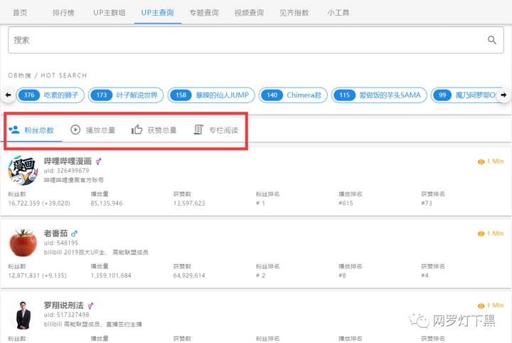Viewport: 512px width, 343px height.
Task: Click the 获赞总量 thumbs-up icon
Action: (x=137, y=130)
